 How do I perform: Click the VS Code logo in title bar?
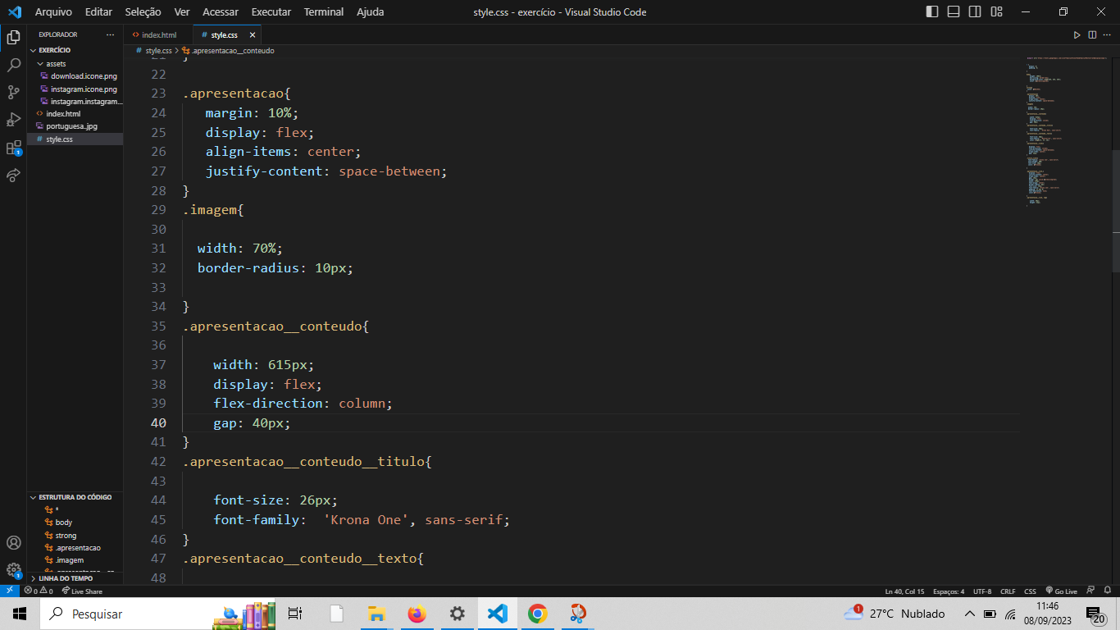pyautogui.click(x=14, y=11)
